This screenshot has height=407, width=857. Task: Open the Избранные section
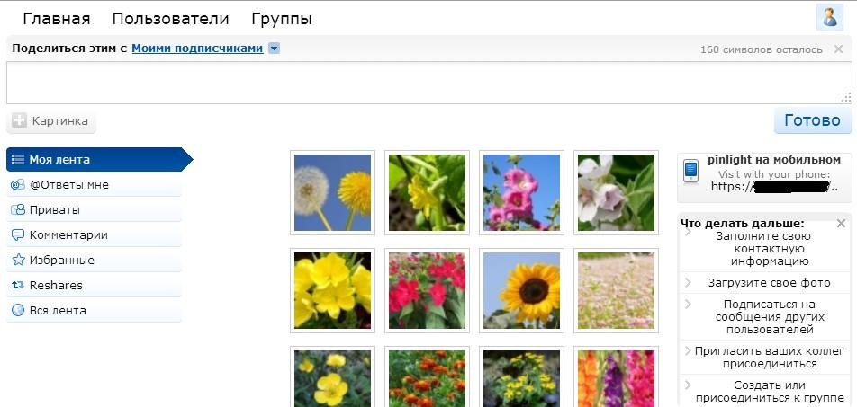(x=94, y=261)
